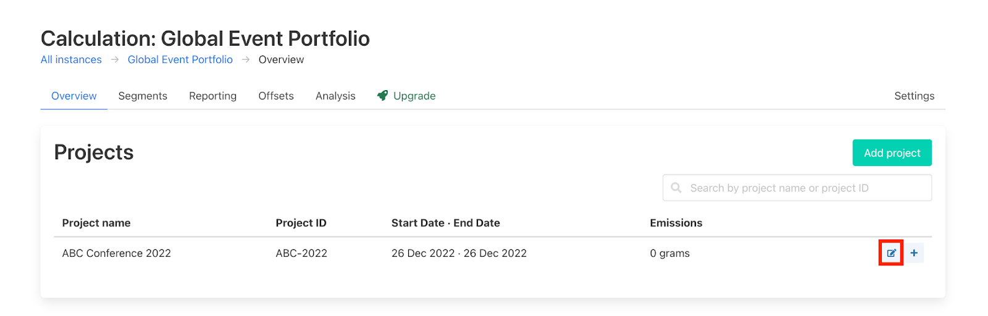Click the magnifier icon in the search box
988x316 pixels.
tap(676, 188)
